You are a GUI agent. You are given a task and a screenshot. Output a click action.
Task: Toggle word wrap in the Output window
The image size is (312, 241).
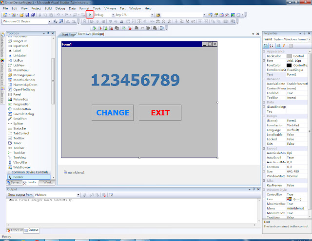point(111,195)
